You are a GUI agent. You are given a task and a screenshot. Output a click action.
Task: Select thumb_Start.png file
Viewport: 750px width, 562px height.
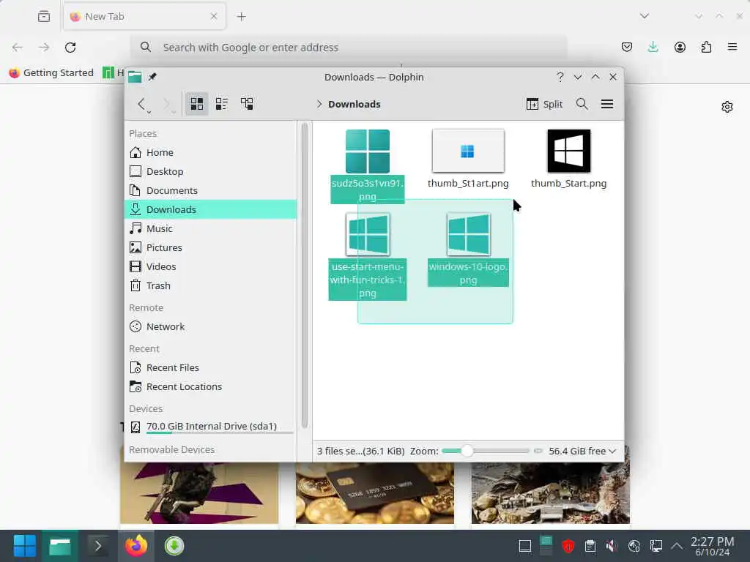pos(568,159)
